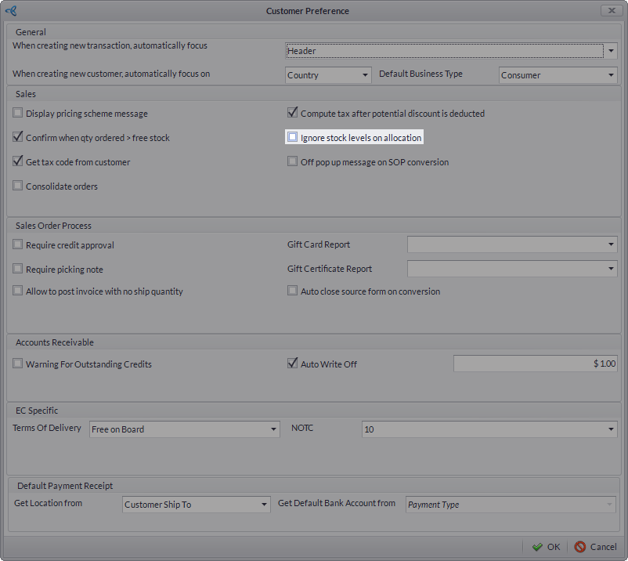The height and width of the screenshot is (561, 628).
Task: Check Display pricing scheme message
Action: point(18,114)
